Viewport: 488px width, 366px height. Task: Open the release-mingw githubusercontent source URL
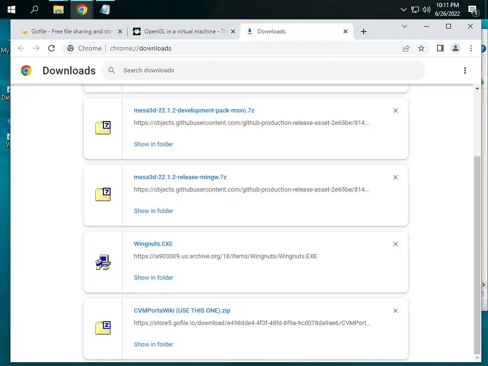(251, 189)
